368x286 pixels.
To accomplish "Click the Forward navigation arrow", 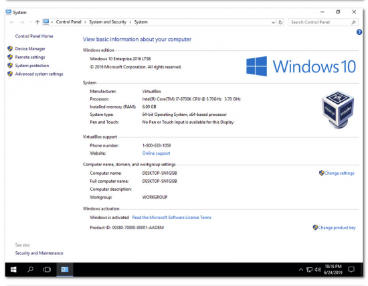I will pos(22,22).
